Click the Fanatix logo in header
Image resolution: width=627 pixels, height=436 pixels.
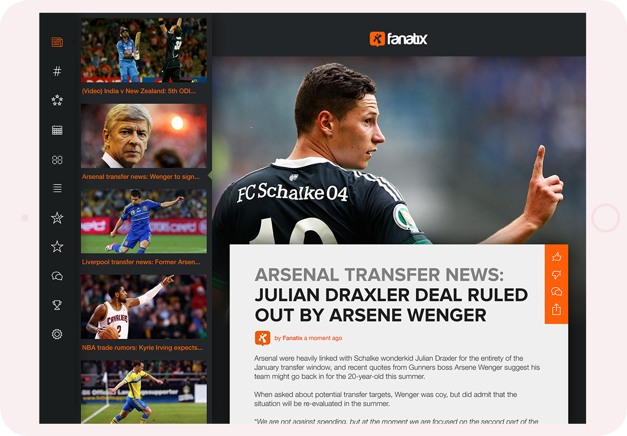tap(399, 39)
